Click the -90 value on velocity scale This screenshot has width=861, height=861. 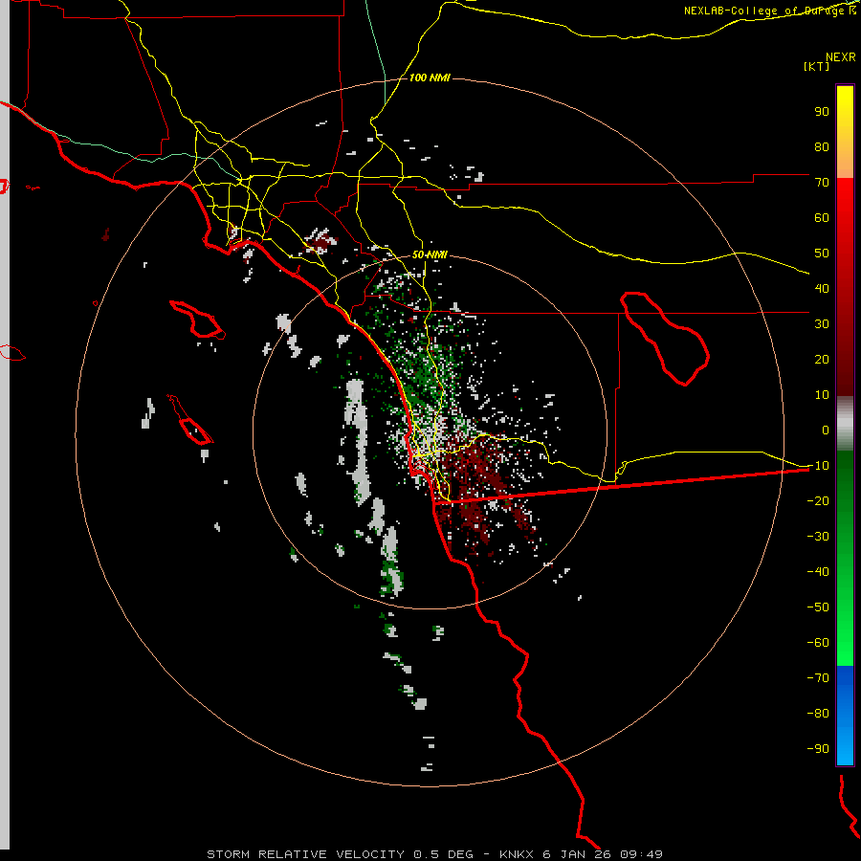coord(818,748)
